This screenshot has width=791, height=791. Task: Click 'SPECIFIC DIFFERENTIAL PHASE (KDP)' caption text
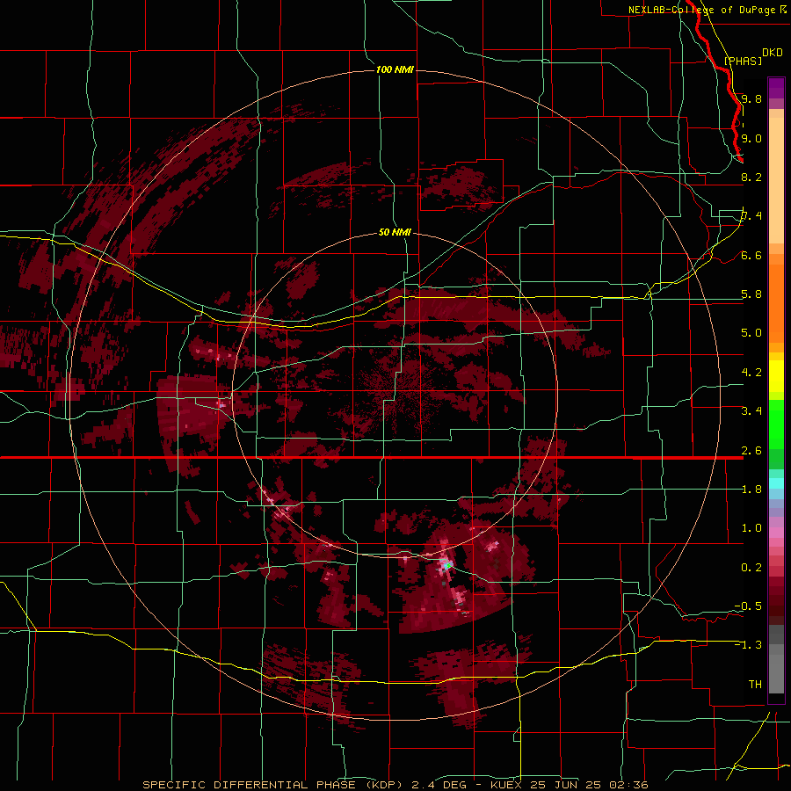click(x=272, y=785)
